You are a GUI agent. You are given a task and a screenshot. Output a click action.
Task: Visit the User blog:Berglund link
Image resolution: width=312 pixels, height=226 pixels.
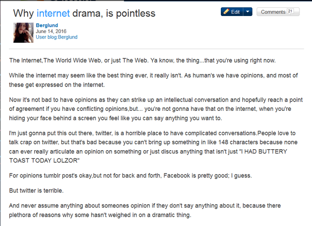click(57, 37)
